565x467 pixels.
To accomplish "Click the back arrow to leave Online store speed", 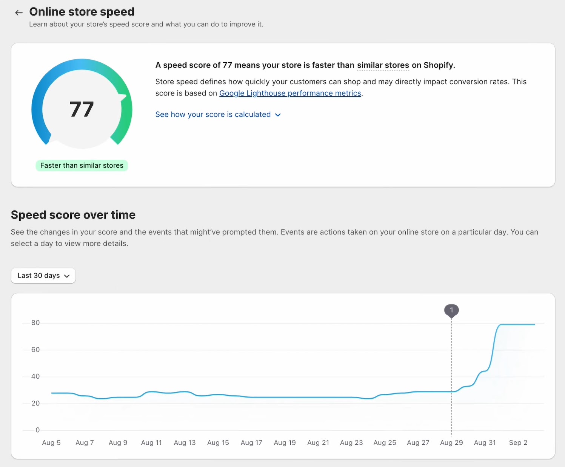I will [x=18, y=12].
